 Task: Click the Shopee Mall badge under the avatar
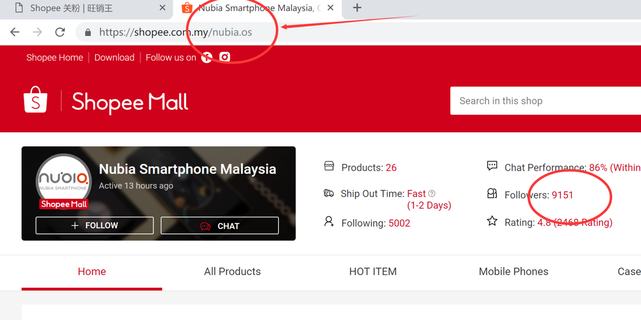pyautogui.click(x=64, y=204)
